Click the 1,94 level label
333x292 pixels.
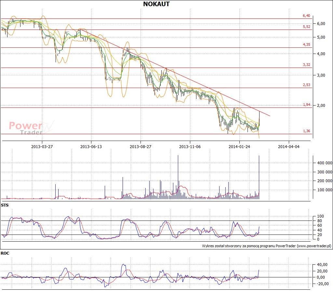(306, 105)
